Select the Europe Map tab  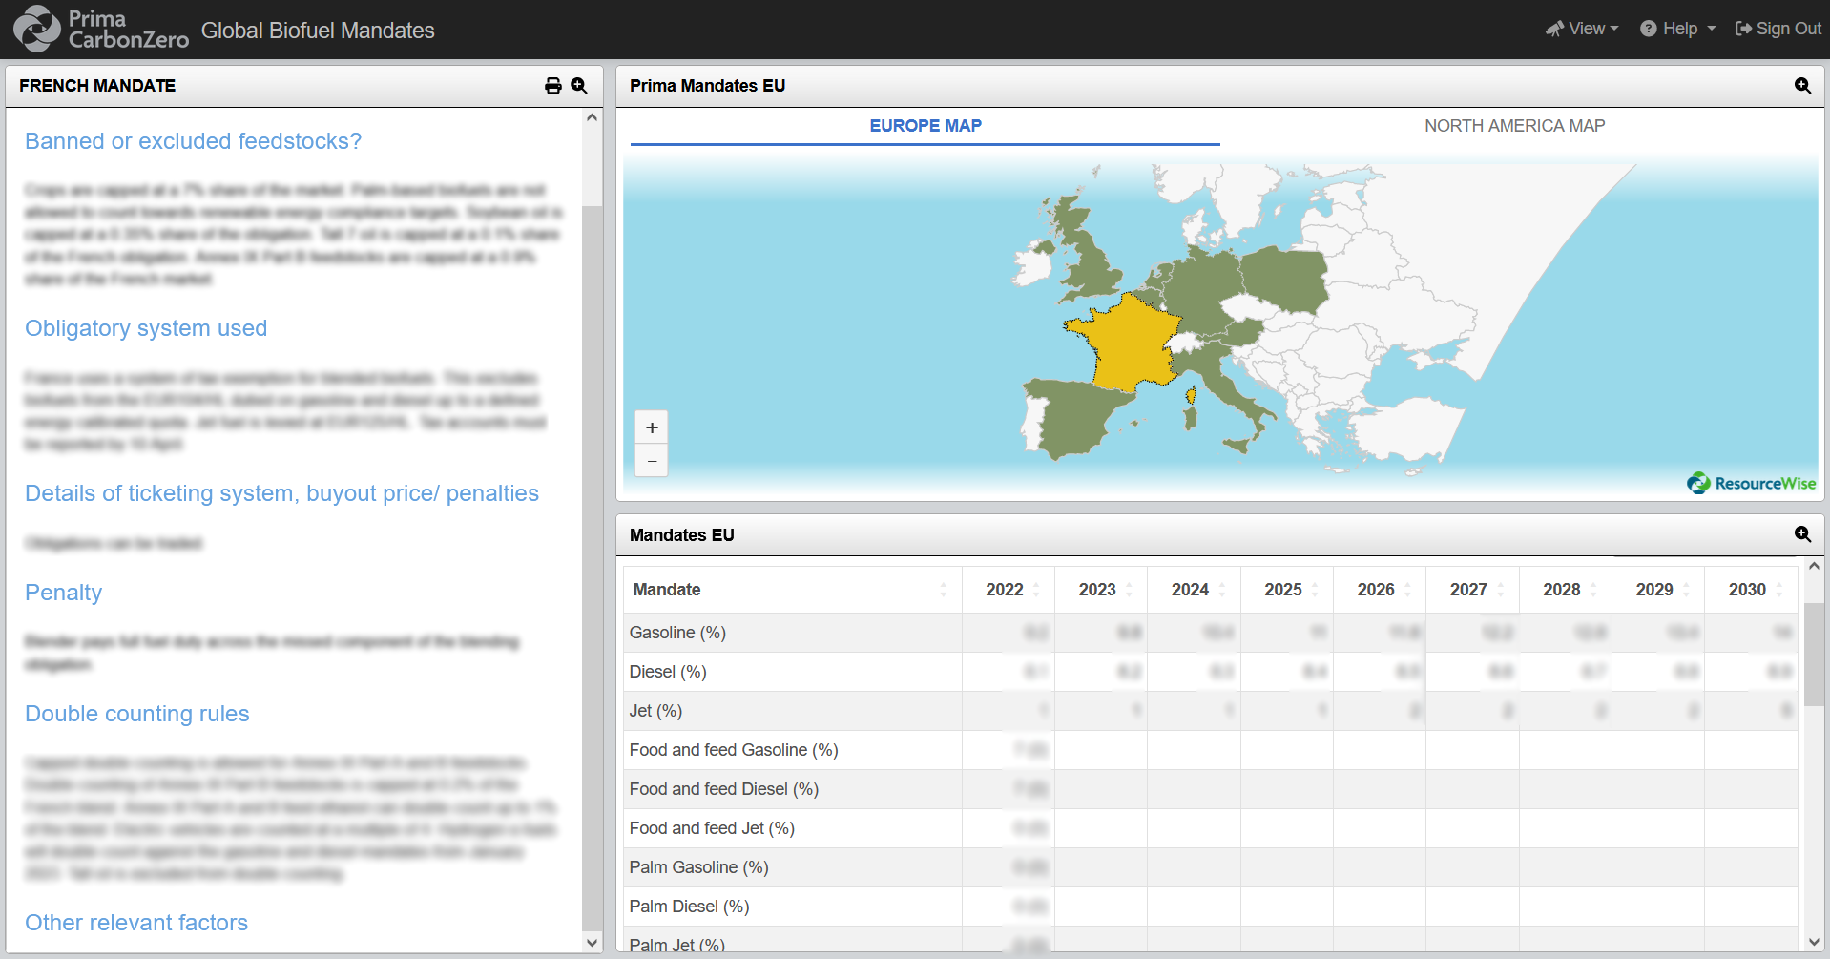(925, 125)
